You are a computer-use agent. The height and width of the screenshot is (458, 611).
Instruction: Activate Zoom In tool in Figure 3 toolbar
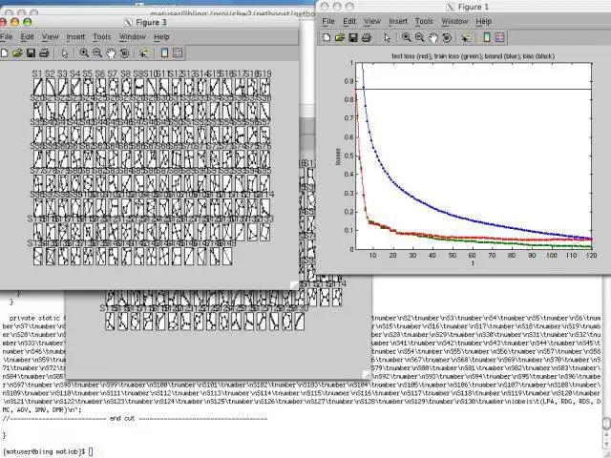84,53
